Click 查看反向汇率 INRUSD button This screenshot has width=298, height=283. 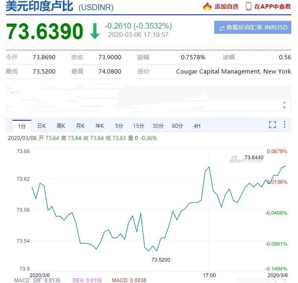click(253, 28)
